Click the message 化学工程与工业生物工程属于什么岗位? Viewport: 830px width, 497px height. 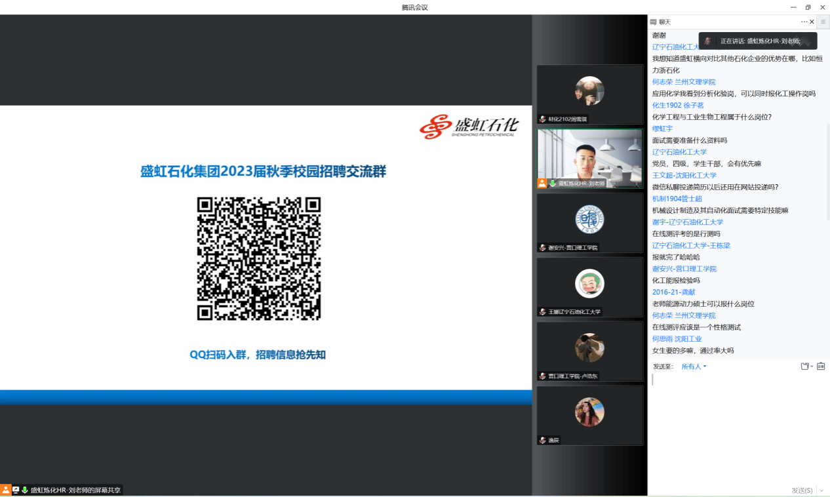point(712,117)
